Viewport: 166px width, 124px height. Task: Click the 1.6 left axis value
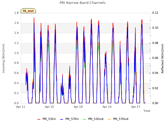[17, 23]
